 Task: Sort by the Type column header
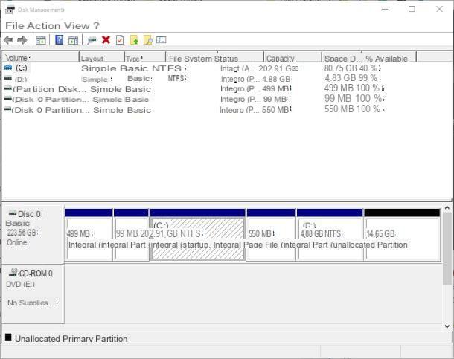145,58
